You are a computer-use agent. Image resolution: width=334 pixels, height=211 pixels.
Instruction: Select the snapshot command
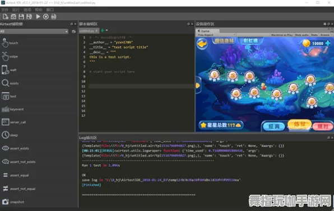click(x=13, y=201)
